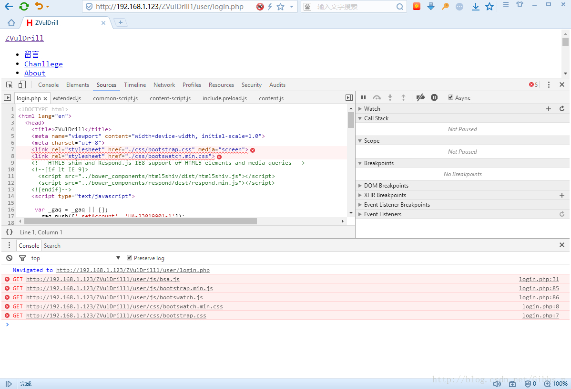Click the bookmark star in address bar
This screenshot has height=389, width=571.
[x=280, y=7]
